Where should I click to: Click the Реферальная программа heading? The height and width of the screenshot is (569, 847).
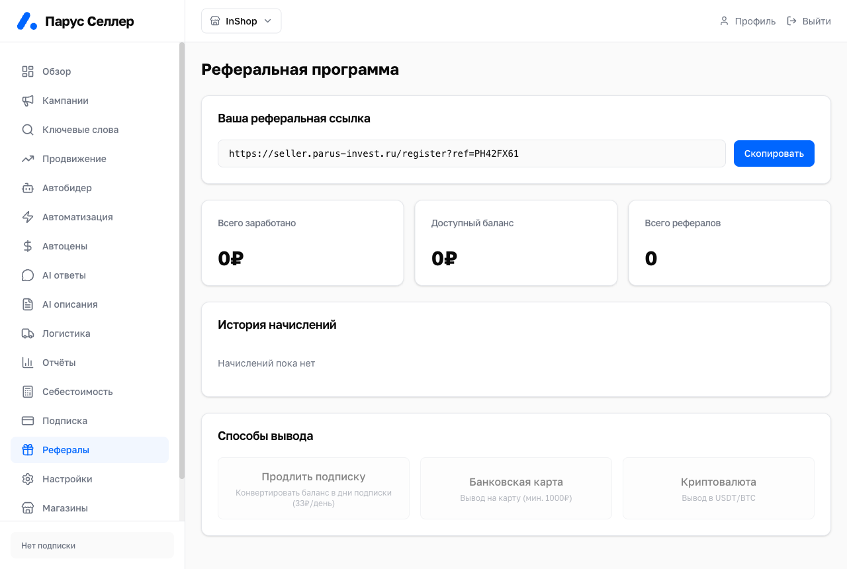[300, 69]
